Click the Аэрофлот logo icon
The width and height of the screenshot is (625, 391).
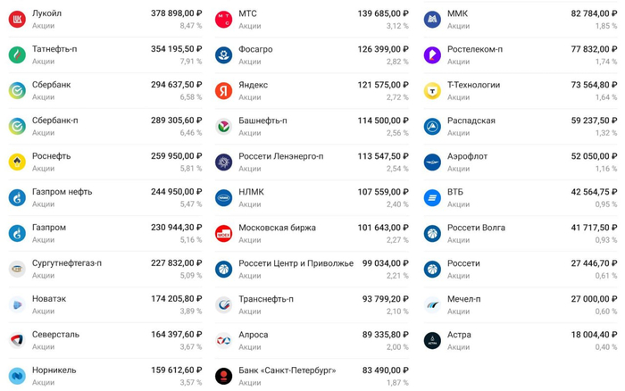click(x=432, y=162)
